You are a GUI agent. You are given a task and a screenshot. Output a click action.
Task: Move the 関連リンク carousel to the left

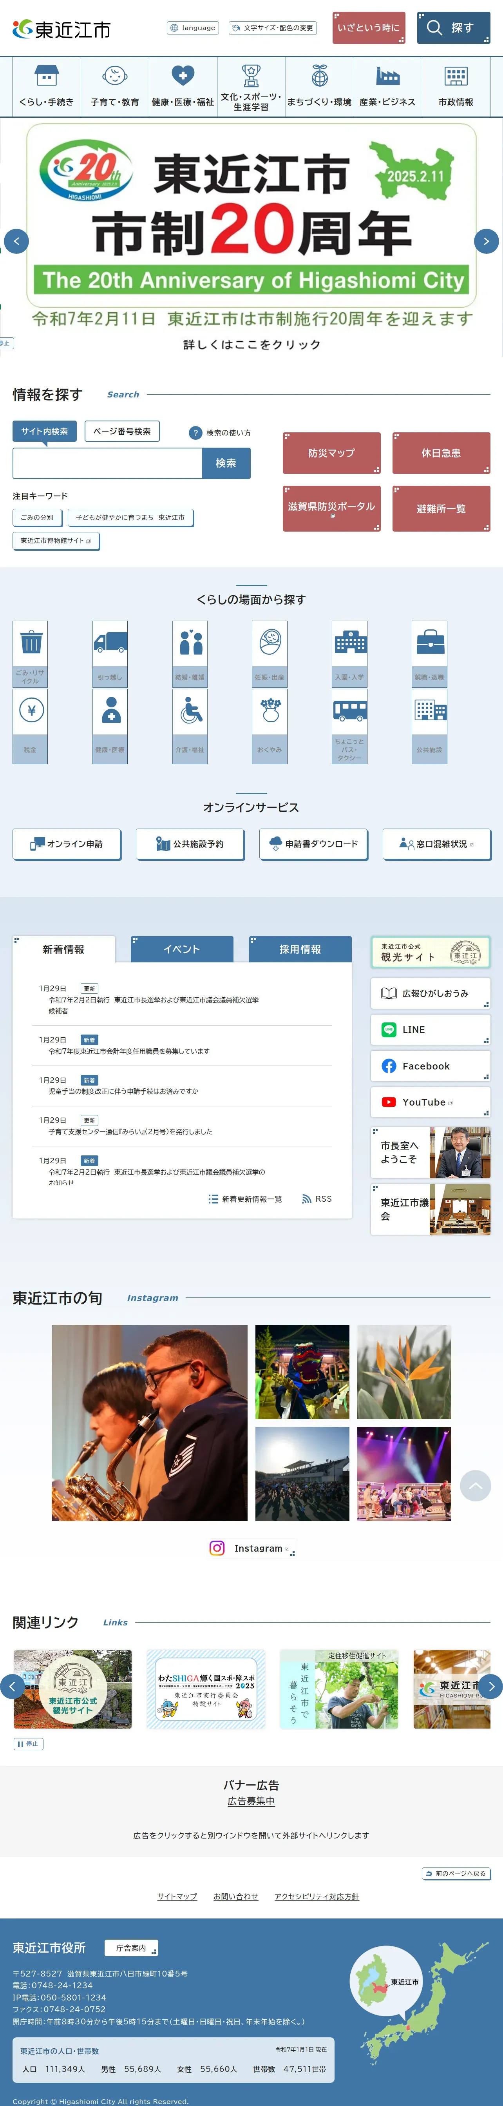coord(12,1687)
